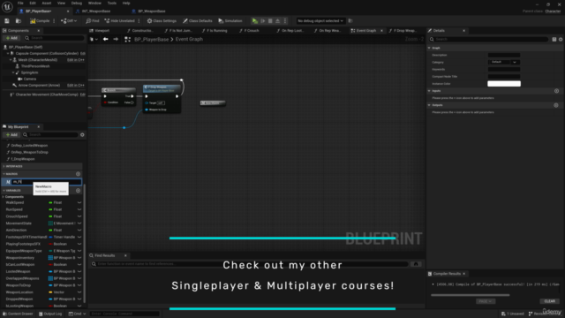Click the Save blueprint icon
565x318 pixels.
tap(7, 21)
